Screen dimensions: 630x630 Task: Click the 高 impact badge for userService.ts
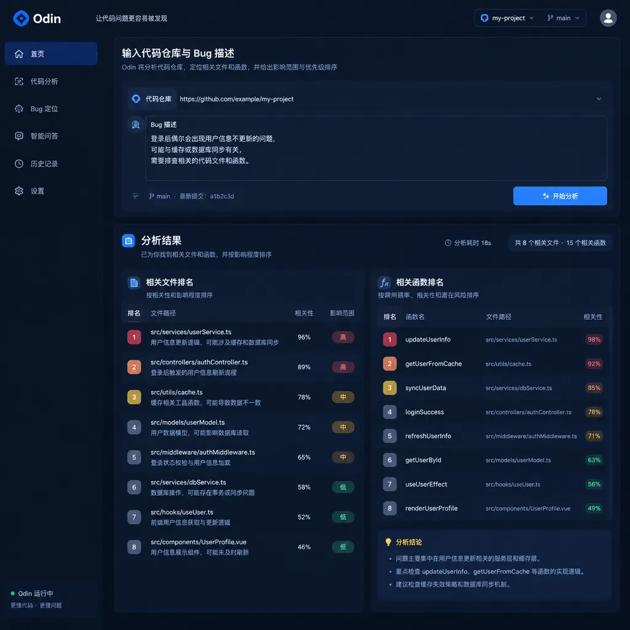click(343, 337)
